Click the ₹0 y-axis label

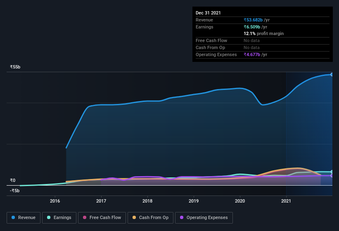tap(12, 180)
